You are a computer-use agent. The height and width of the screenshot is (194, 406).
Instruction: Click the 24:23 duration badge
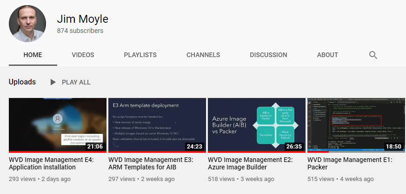(x=195, y=147)
